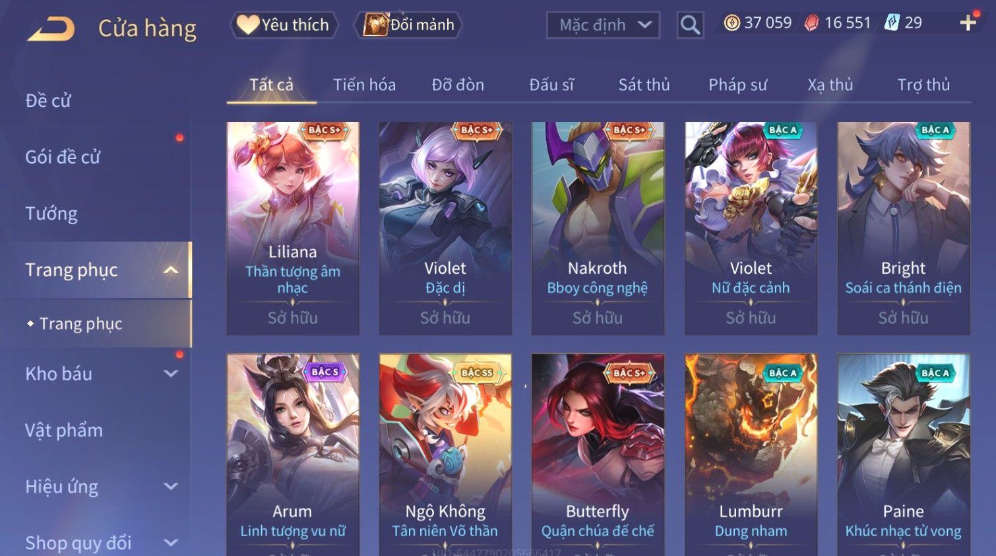Expand the Shop quy đổi section

click(171, 543)
